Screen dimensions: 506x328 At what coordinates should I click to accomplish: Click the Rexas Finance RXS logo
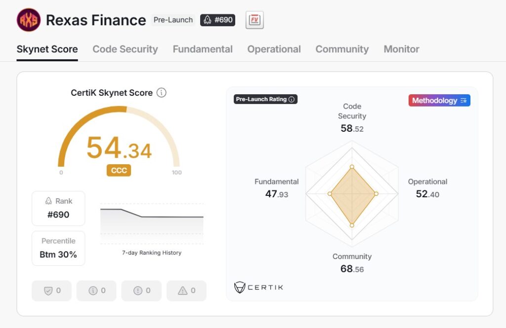pyautogui.click(x=29, y=20)
